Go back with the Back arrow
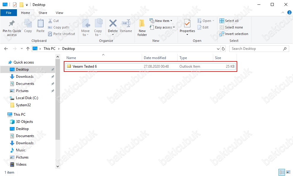 6,49
